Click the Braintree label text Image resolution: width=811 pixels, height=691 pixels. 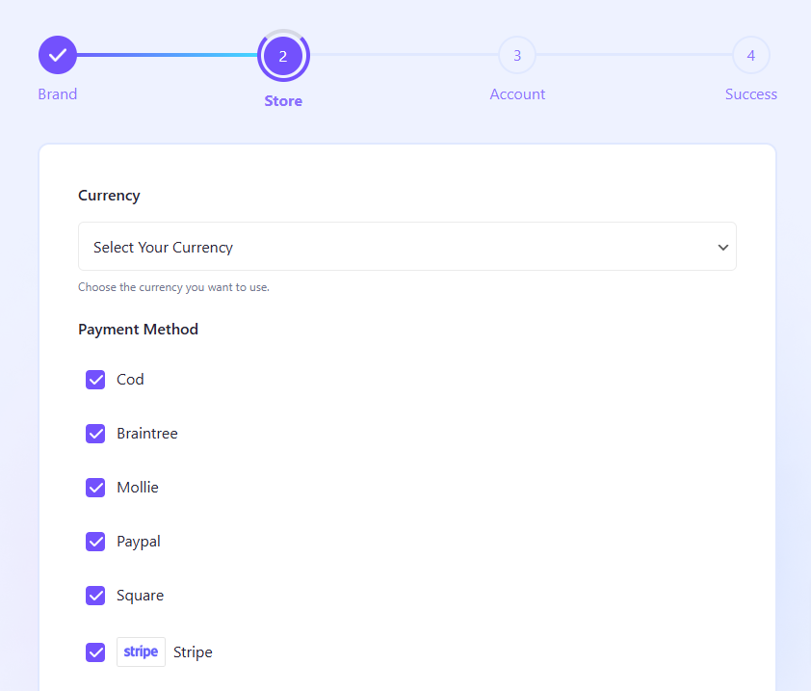(147, 434)
